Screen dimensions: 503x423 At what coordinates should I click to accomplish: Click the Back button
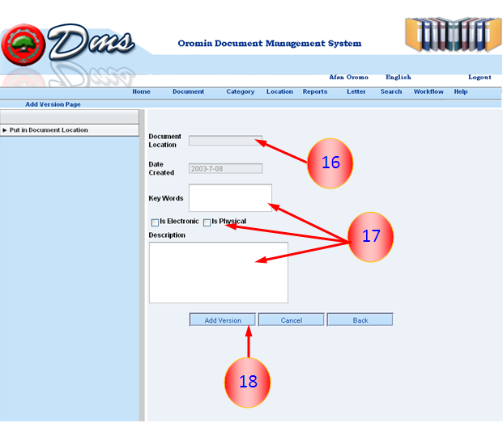tap(360, 320)
